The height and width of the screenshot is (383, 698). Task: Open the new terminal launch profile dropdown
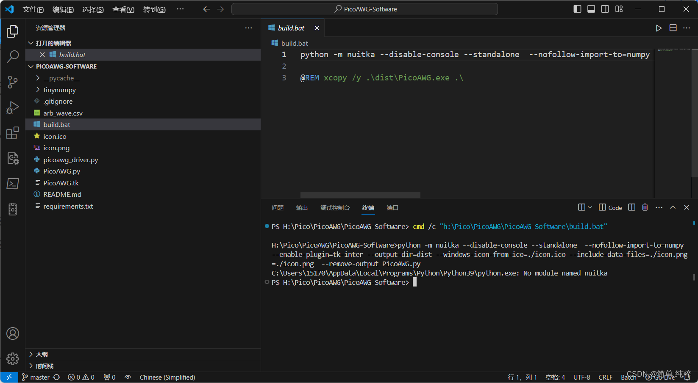[590, 207]
